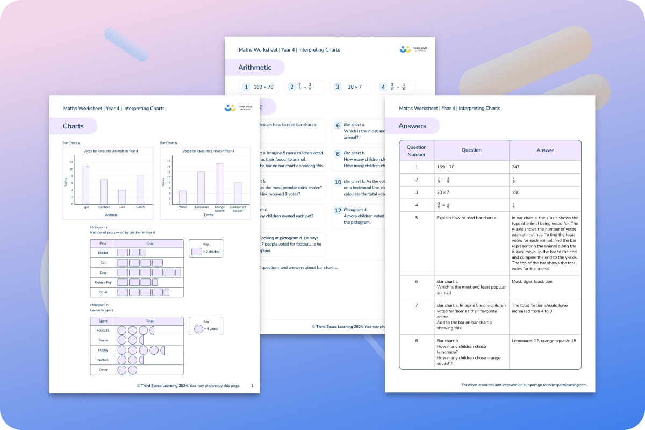
Task: Click the page number 1 on the Charts sheet
Action: 252,385
